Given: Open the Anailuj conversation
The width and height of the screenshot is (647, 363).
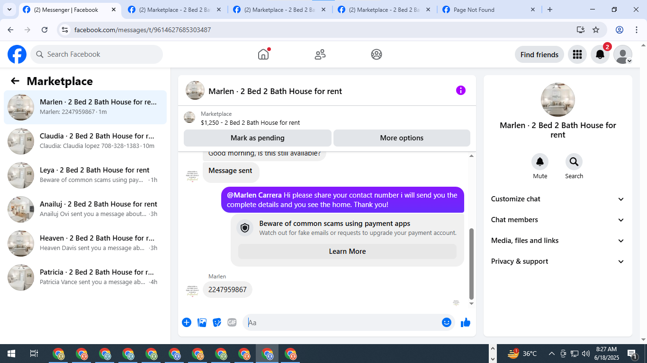Looking at the screenshot, I should coord(85,209).
